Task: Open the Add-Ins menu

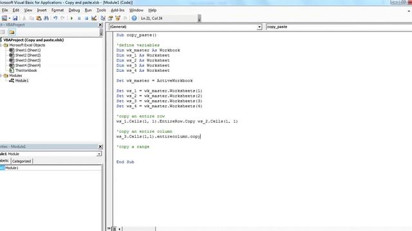Action: pyautogui.click(x=117, y=10)
